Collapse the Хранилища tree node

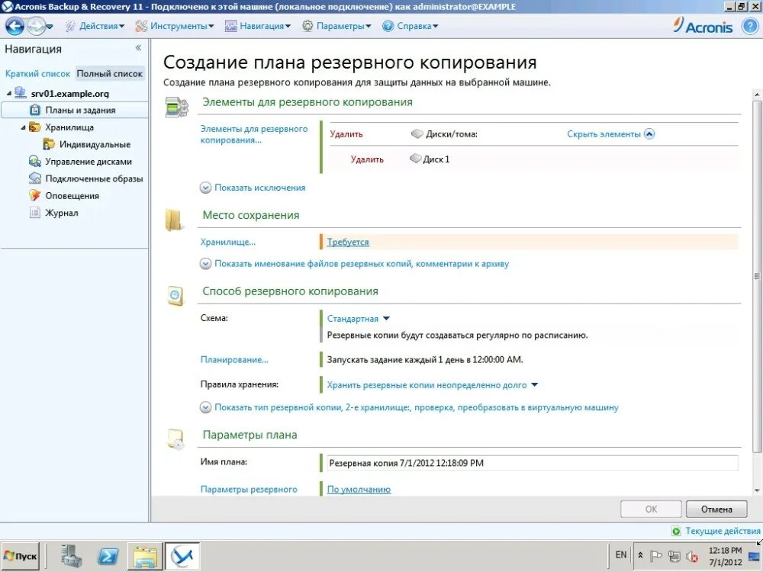[23, 127]
